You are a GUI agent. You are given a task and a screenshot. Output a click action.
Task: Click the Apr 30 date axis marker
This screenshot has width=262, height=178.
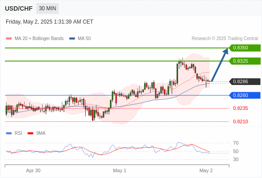[x=33, y=170]
